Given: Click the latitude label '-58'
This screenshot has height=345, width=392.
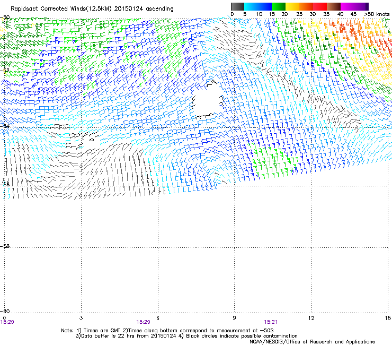Looking at the screenshot, I should (x=5, y=246).
